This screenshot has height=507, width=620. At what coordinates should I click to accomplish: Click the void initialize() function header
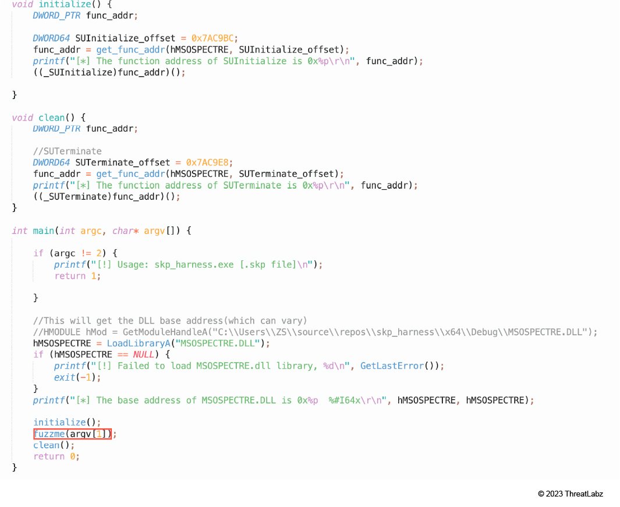coord(62,5)
